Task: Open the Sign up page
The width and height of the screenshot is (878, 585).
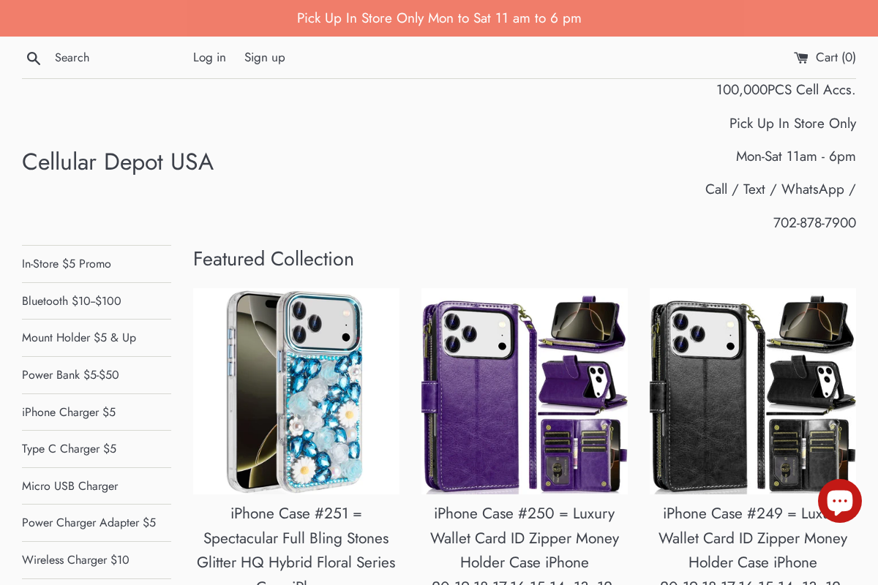Action: [x=265, y=57]
